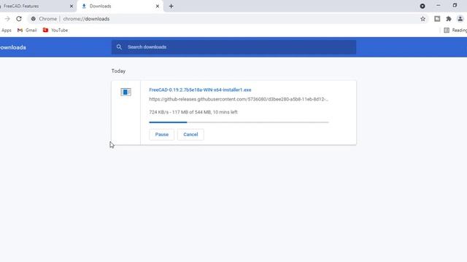Image resolution: width=467 pixels, height=262 pixels.
Task: Click the github-releases source URL link
Action: click(239, 99)
